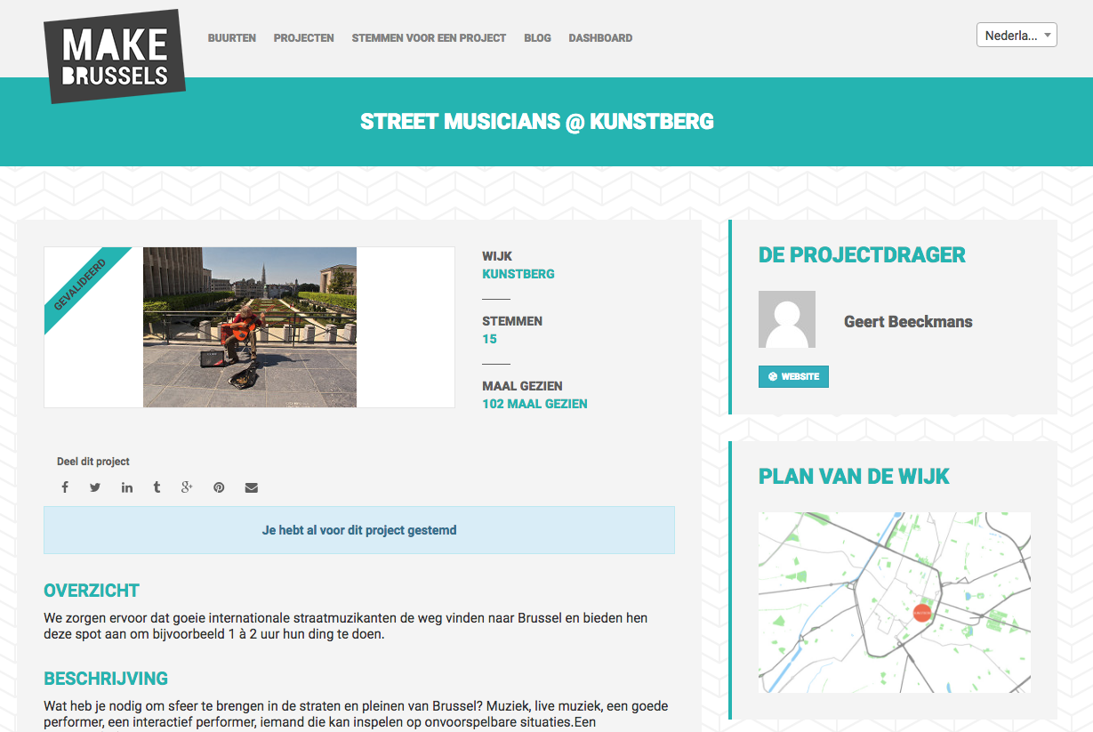Image resolution: width=1093 pixels, height=732 pixels.
Task: Open the Buurten menu item
Action: [232, 38]
